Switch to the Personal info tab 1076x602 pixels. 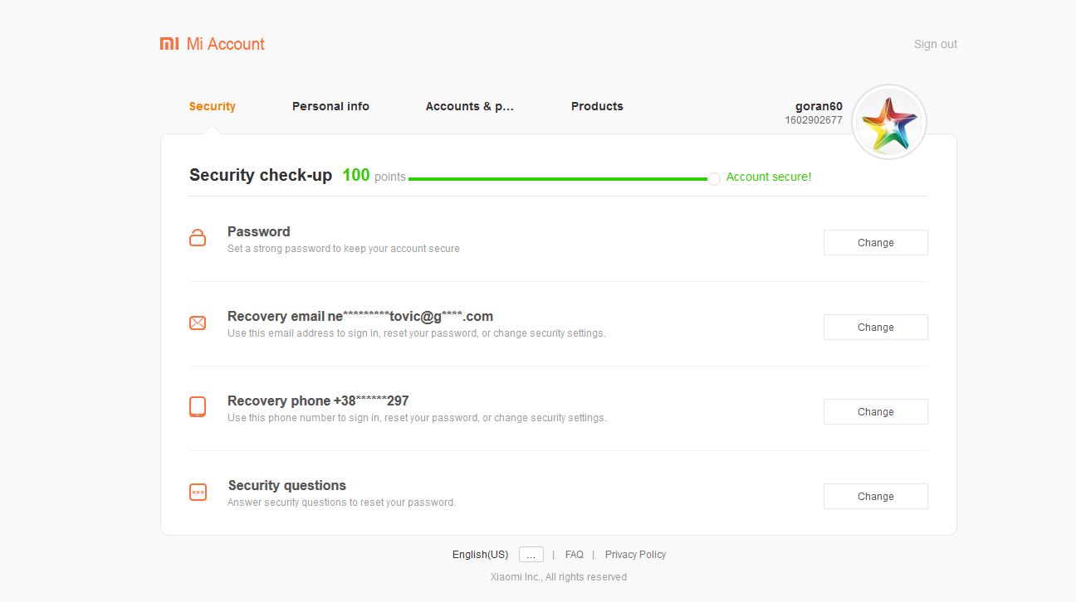pos(330,106)
